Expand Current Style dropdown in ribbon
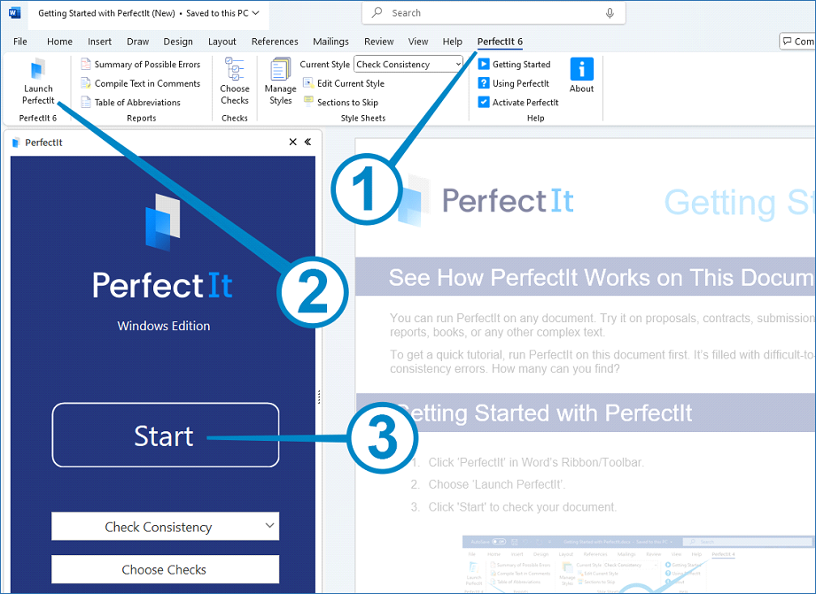This screenshot has height=594, width=816. point(458,64)
